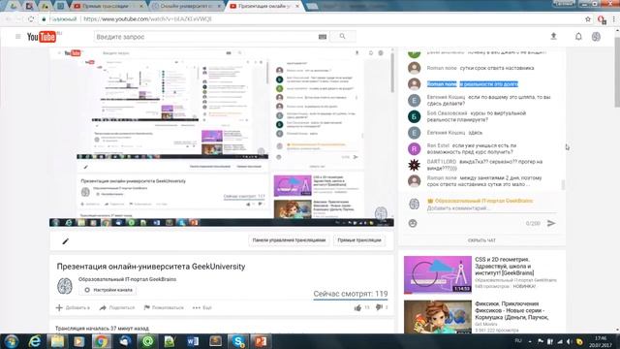Open PowerPoint from the taskbar
Screen dimensions: 620x349
click(x=261, y=341)
